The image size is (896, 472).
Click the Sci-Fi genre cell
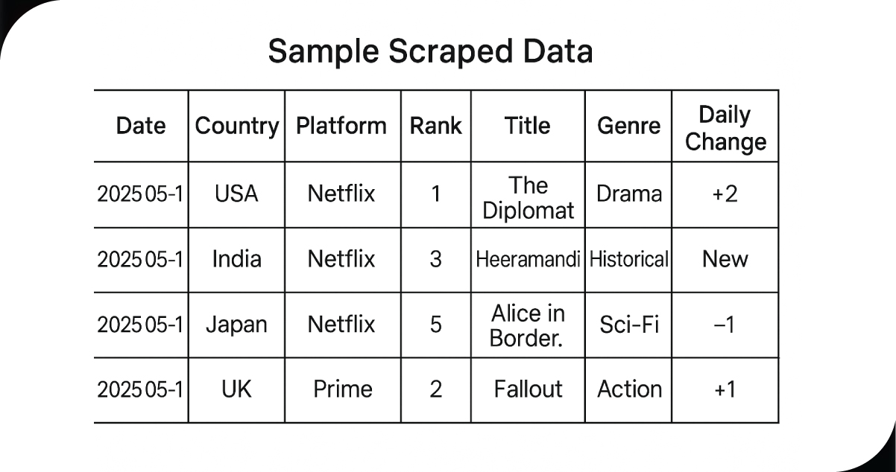(628, 325)
